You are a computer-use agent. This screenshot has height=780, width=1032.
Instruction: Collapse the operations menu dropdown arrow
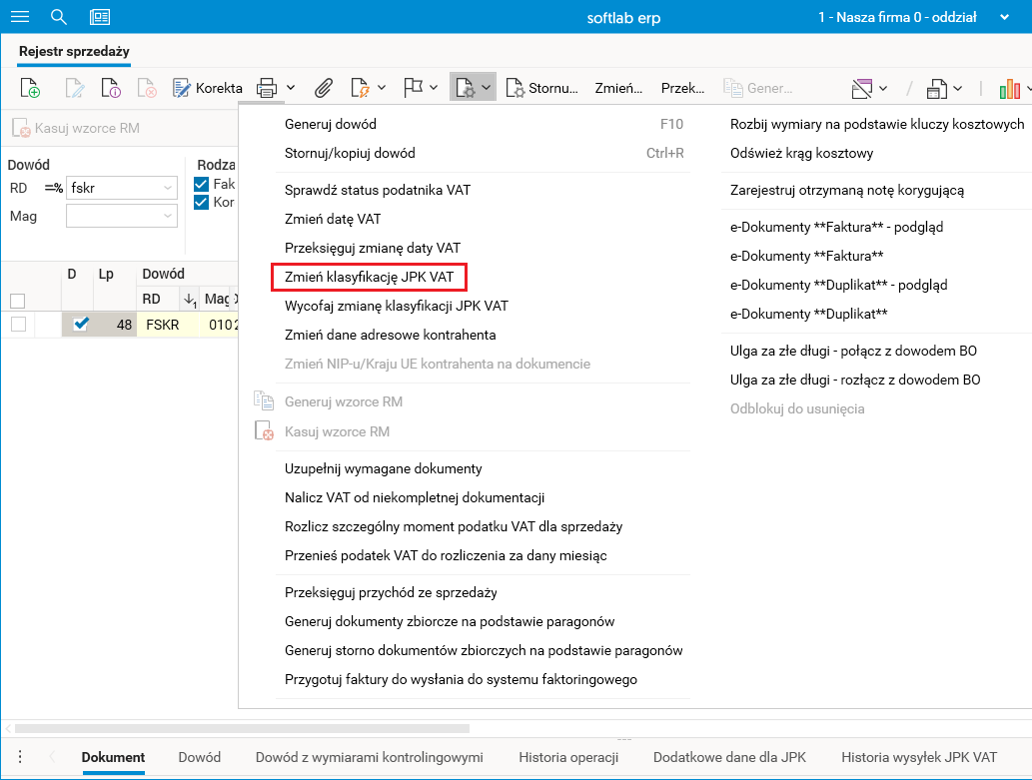(486, 88)
